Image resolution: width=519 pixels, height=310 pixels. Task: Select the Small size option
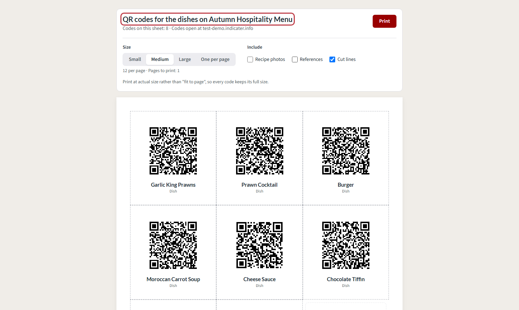135,59
